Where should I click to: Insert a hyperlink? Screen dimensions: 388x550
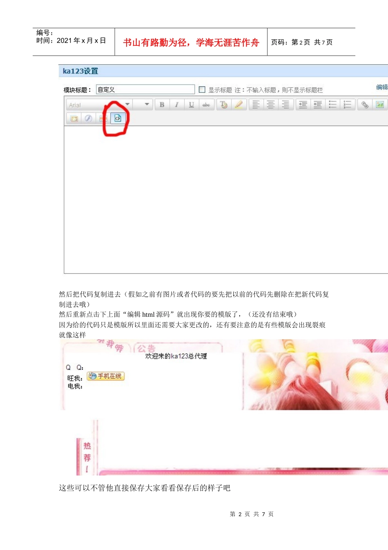pos(365,105)
